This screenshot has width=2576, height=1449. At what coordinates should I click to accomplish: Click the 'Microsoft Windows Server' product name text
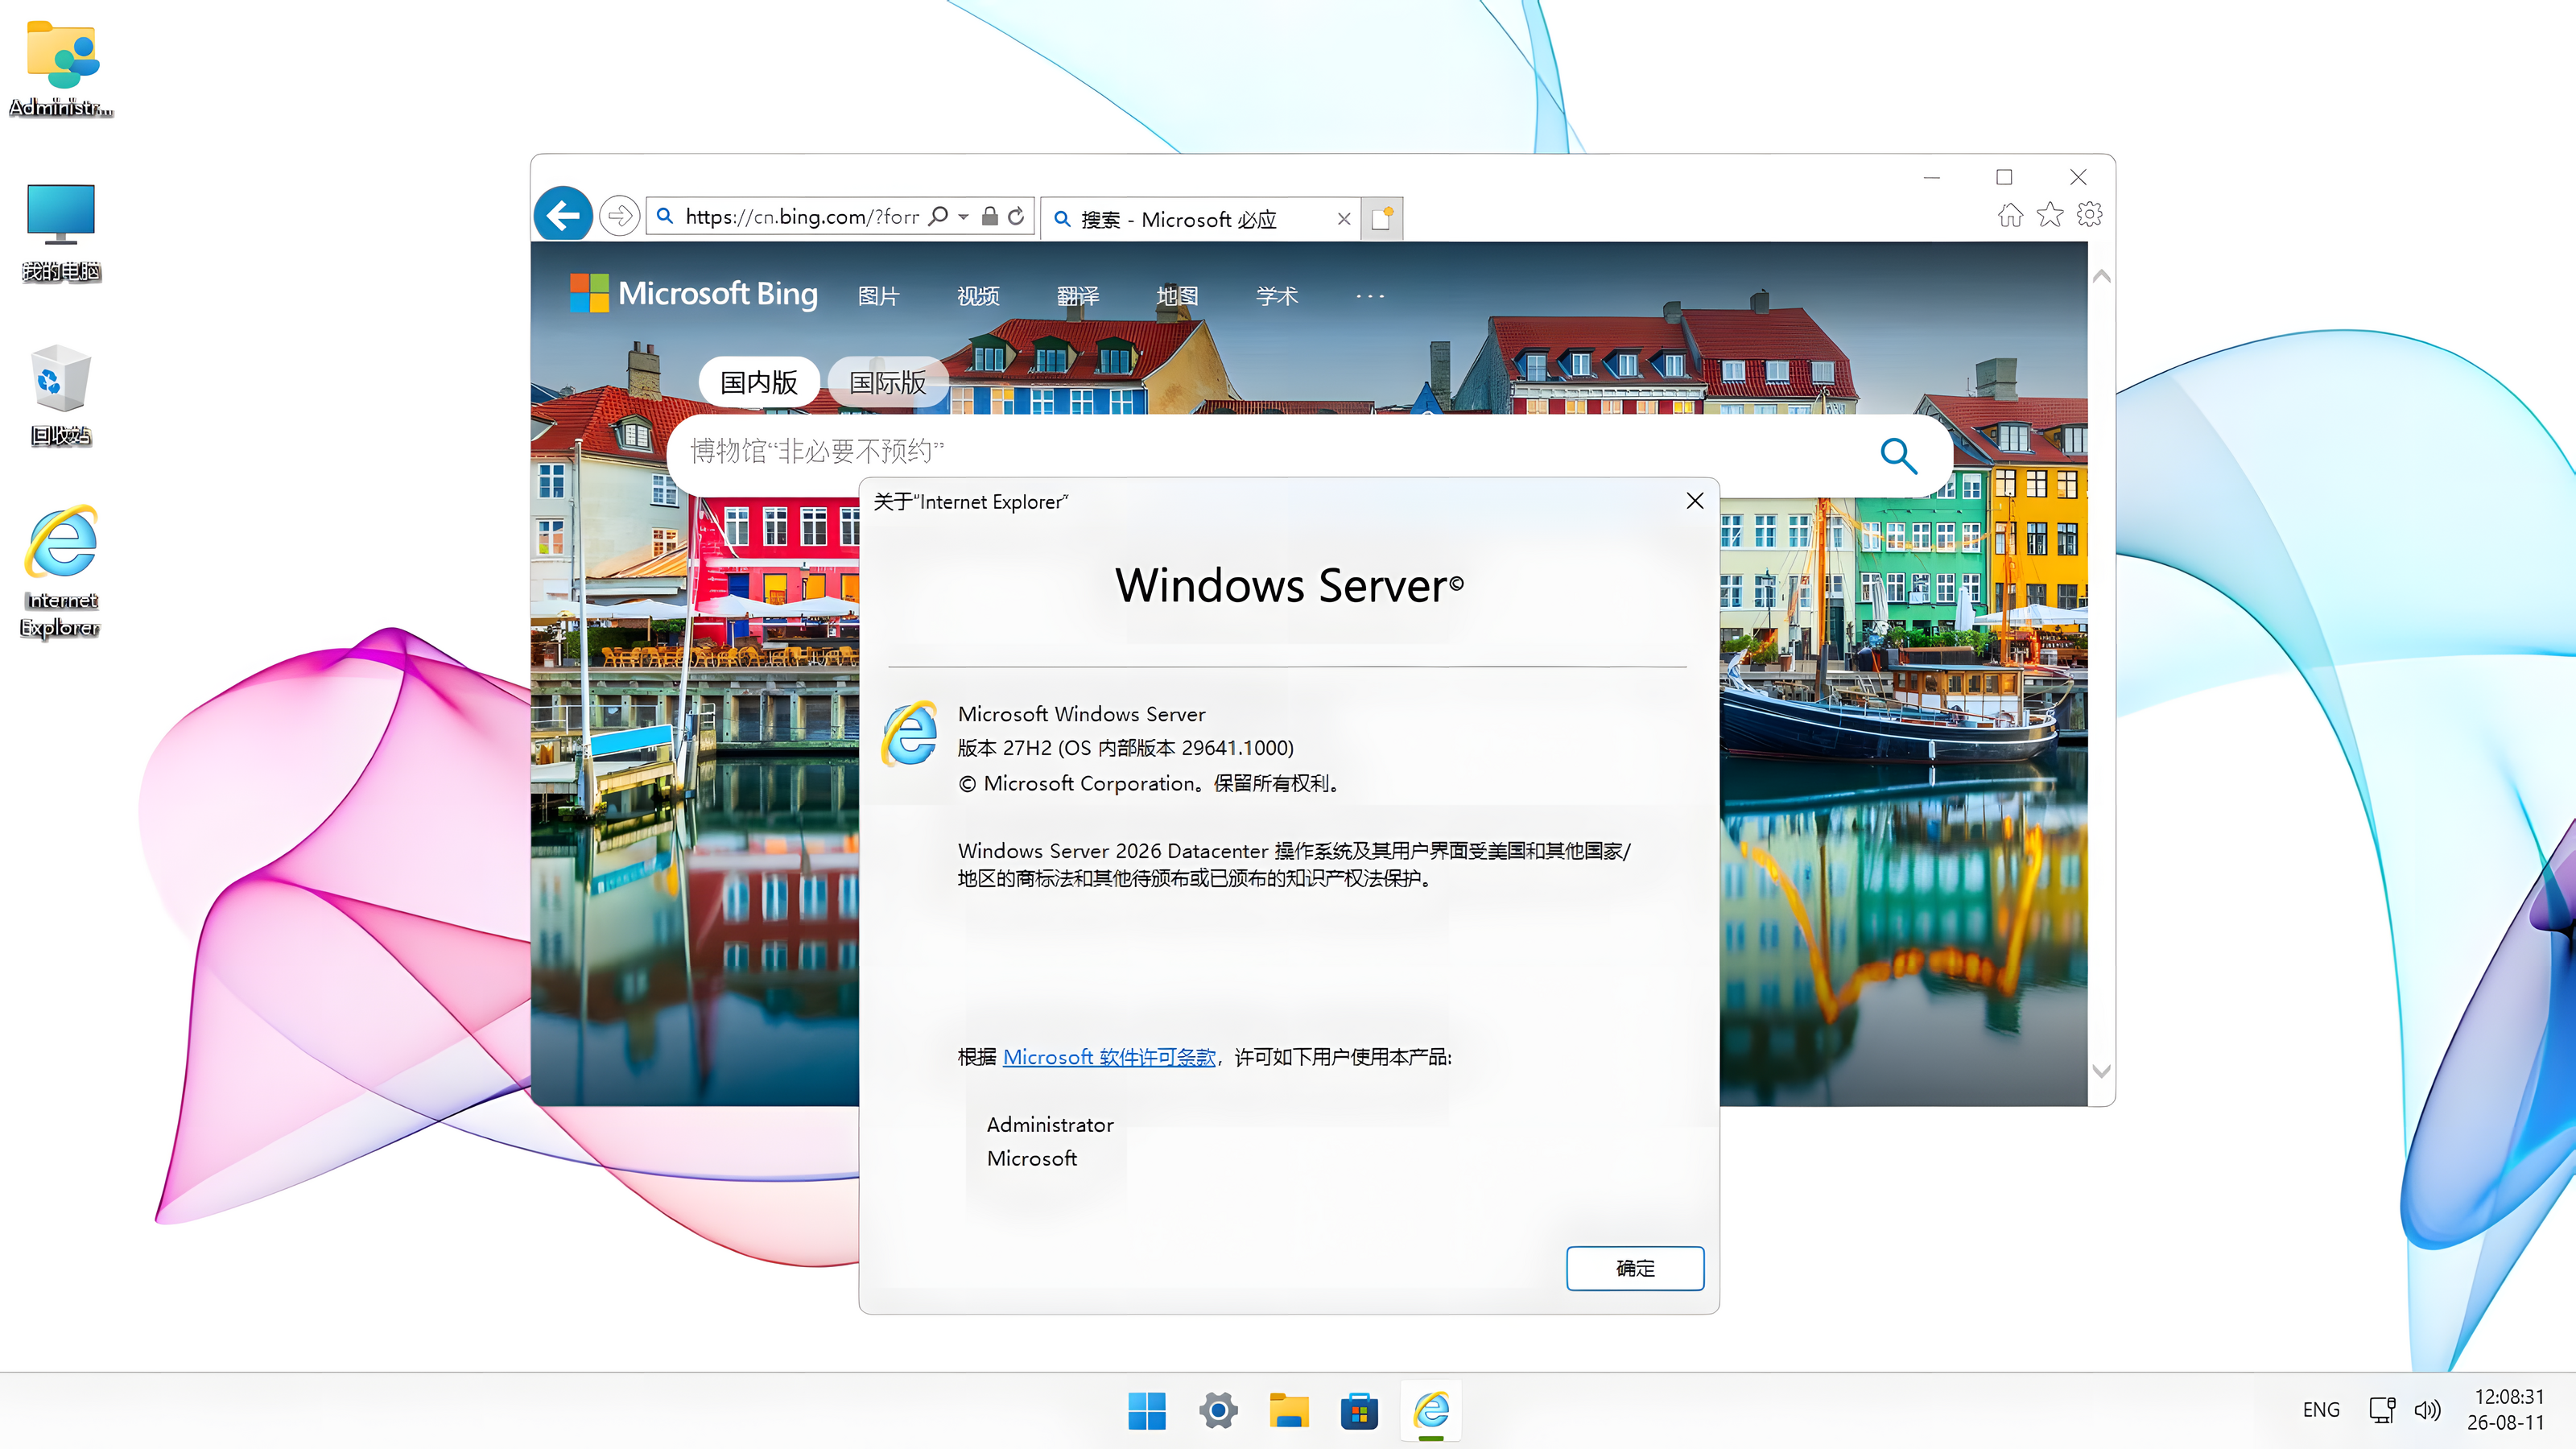[x=1082, y=714]
